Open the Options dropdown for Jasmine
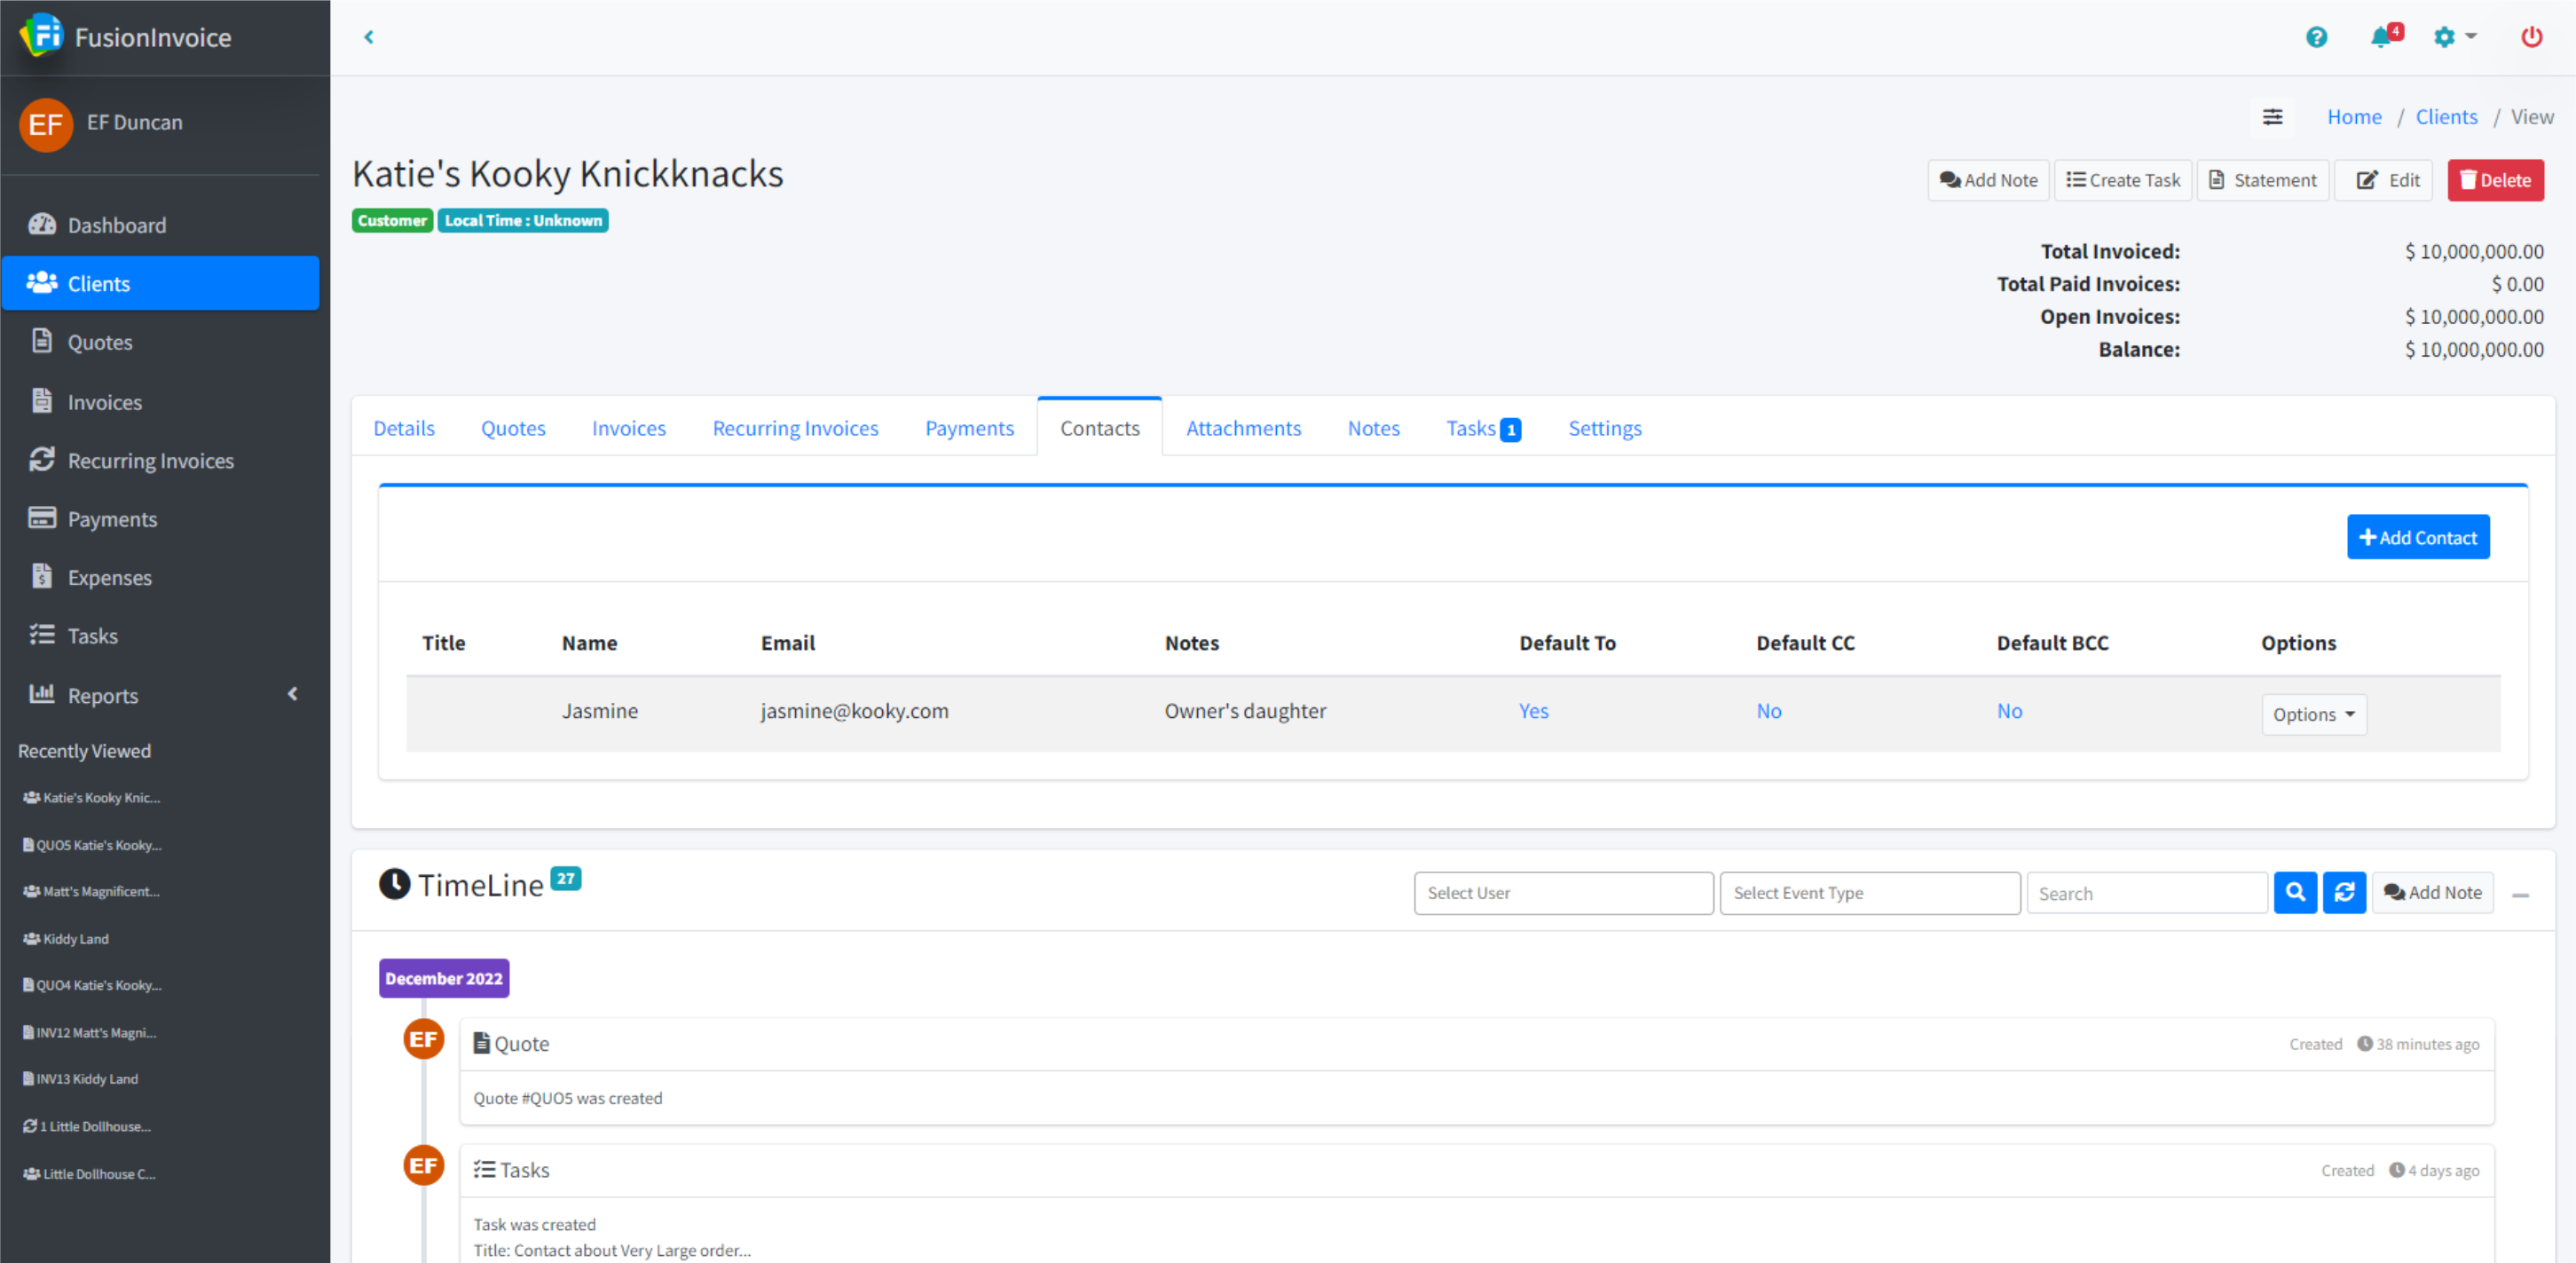 2313,714
